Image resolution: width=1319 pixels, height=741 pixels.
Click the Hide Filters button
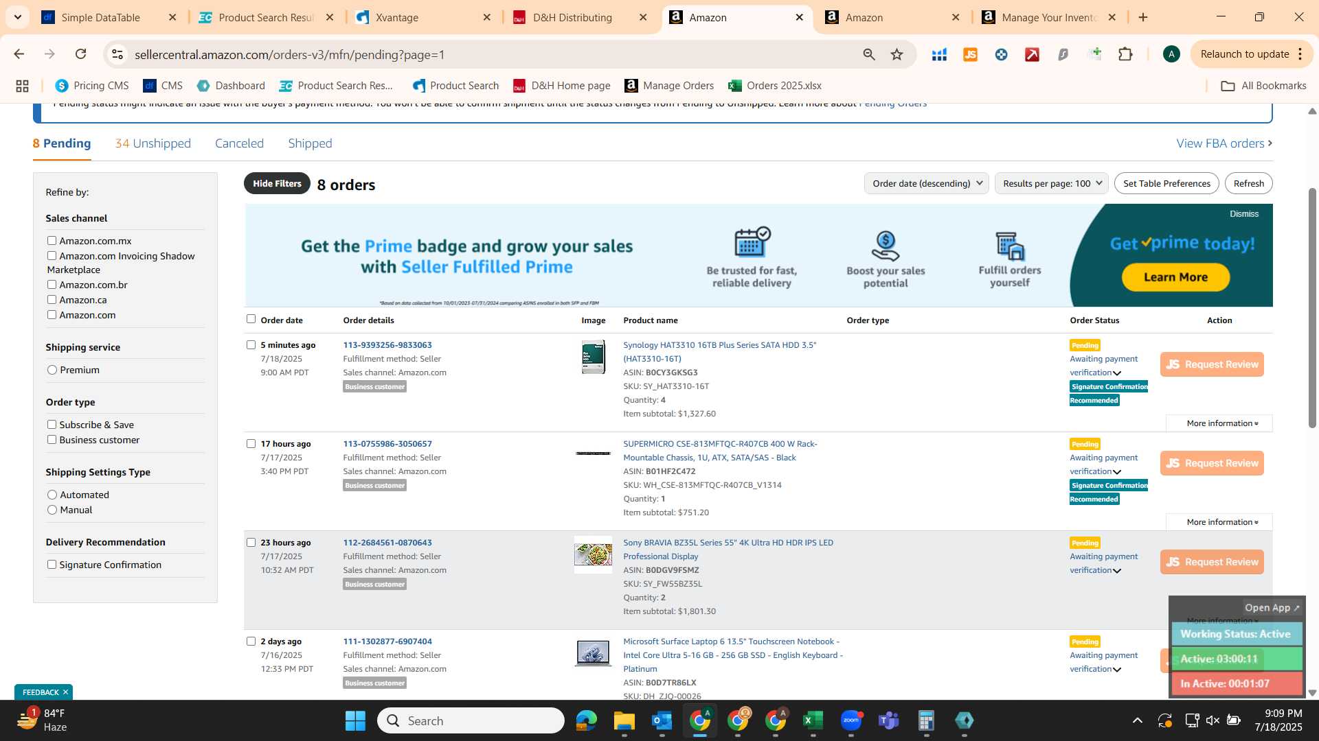pyautogui.click(x=277, y=183)
